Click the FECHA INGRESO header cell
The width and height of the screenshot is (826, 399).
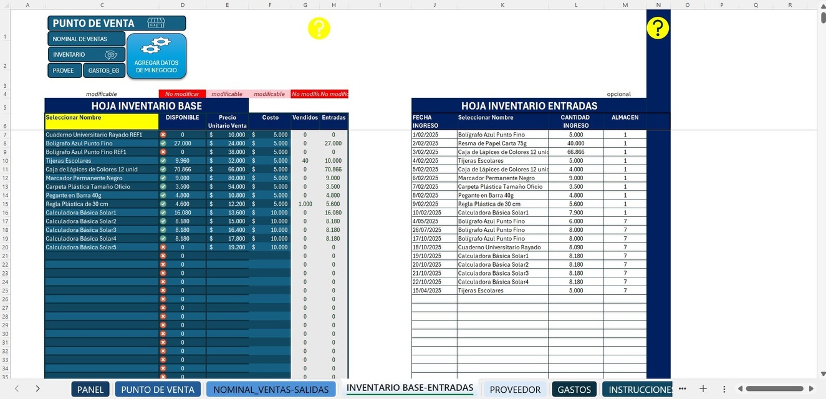click(435, 121)
